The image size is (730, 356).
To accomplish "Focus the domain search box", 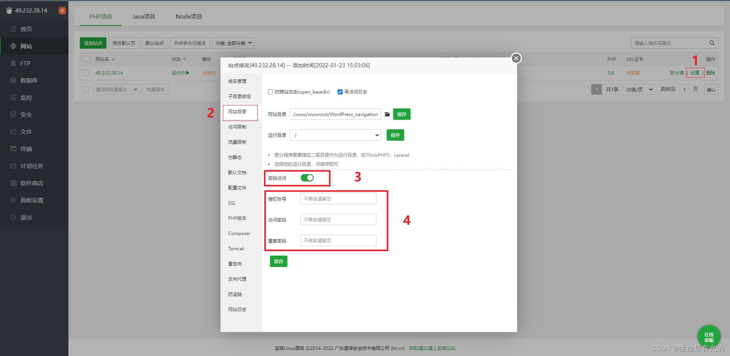I will click(x=670, y=43).
